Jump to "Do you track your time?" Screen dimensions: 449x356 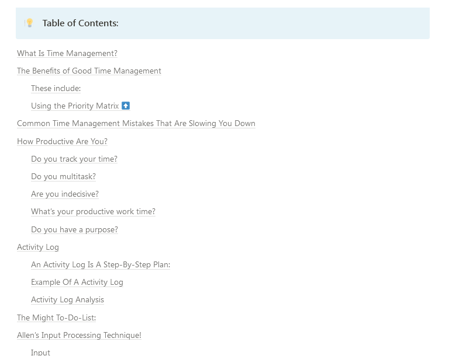[74, 159]
